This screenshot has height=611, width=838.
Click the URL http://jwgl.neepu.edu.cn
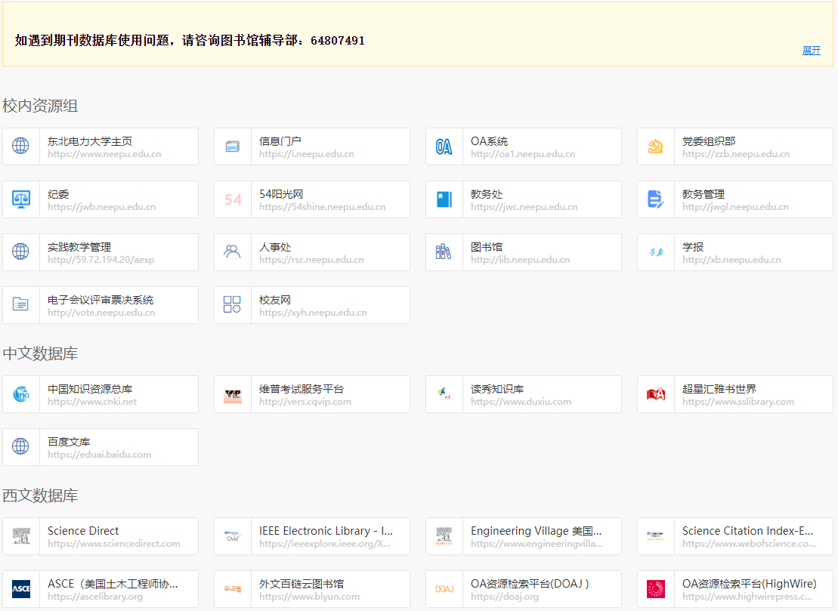(x=735, y=207)
